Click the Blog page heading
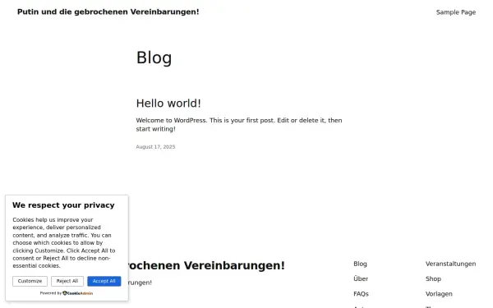This screenshot has width=493, height=308. (154, 57)
